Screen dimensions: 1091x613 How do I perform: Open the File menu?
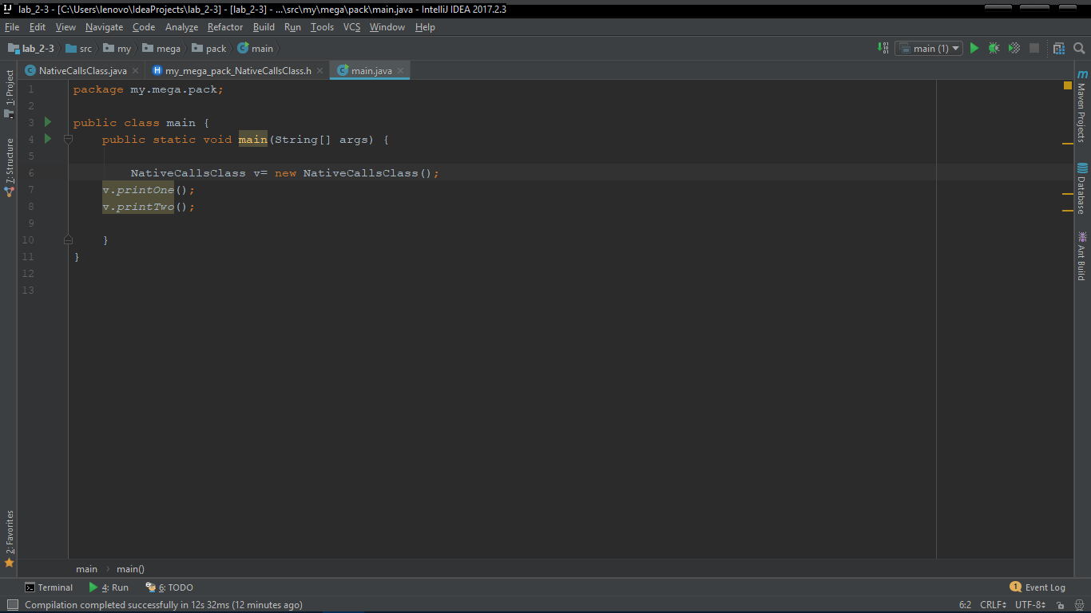click(12, 27)
